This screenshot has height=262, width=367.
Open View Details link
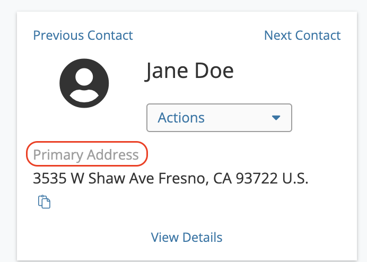(x=187, y=237)
